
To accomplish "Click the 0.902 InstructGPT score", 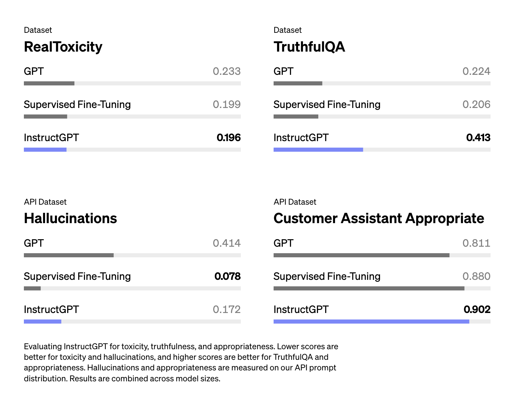I will tap(477, 310).
